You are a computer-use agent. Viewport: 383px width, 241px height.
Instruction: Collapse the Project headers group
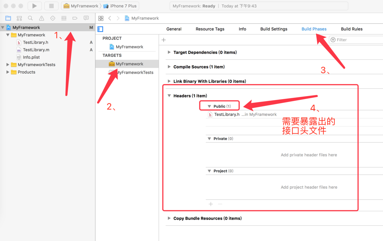point(209,171)
